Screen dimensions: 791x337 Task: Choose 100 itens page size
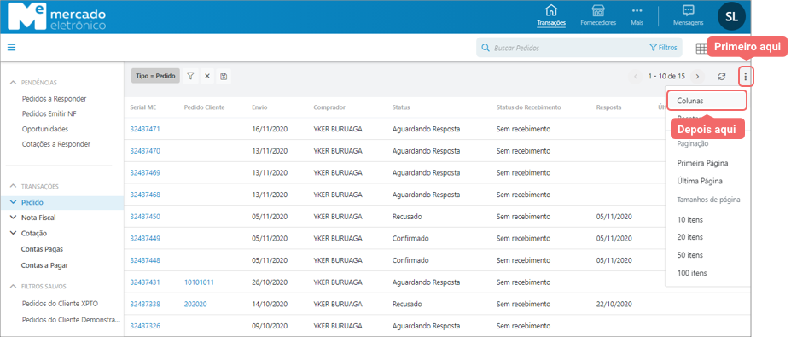[692, 273]
